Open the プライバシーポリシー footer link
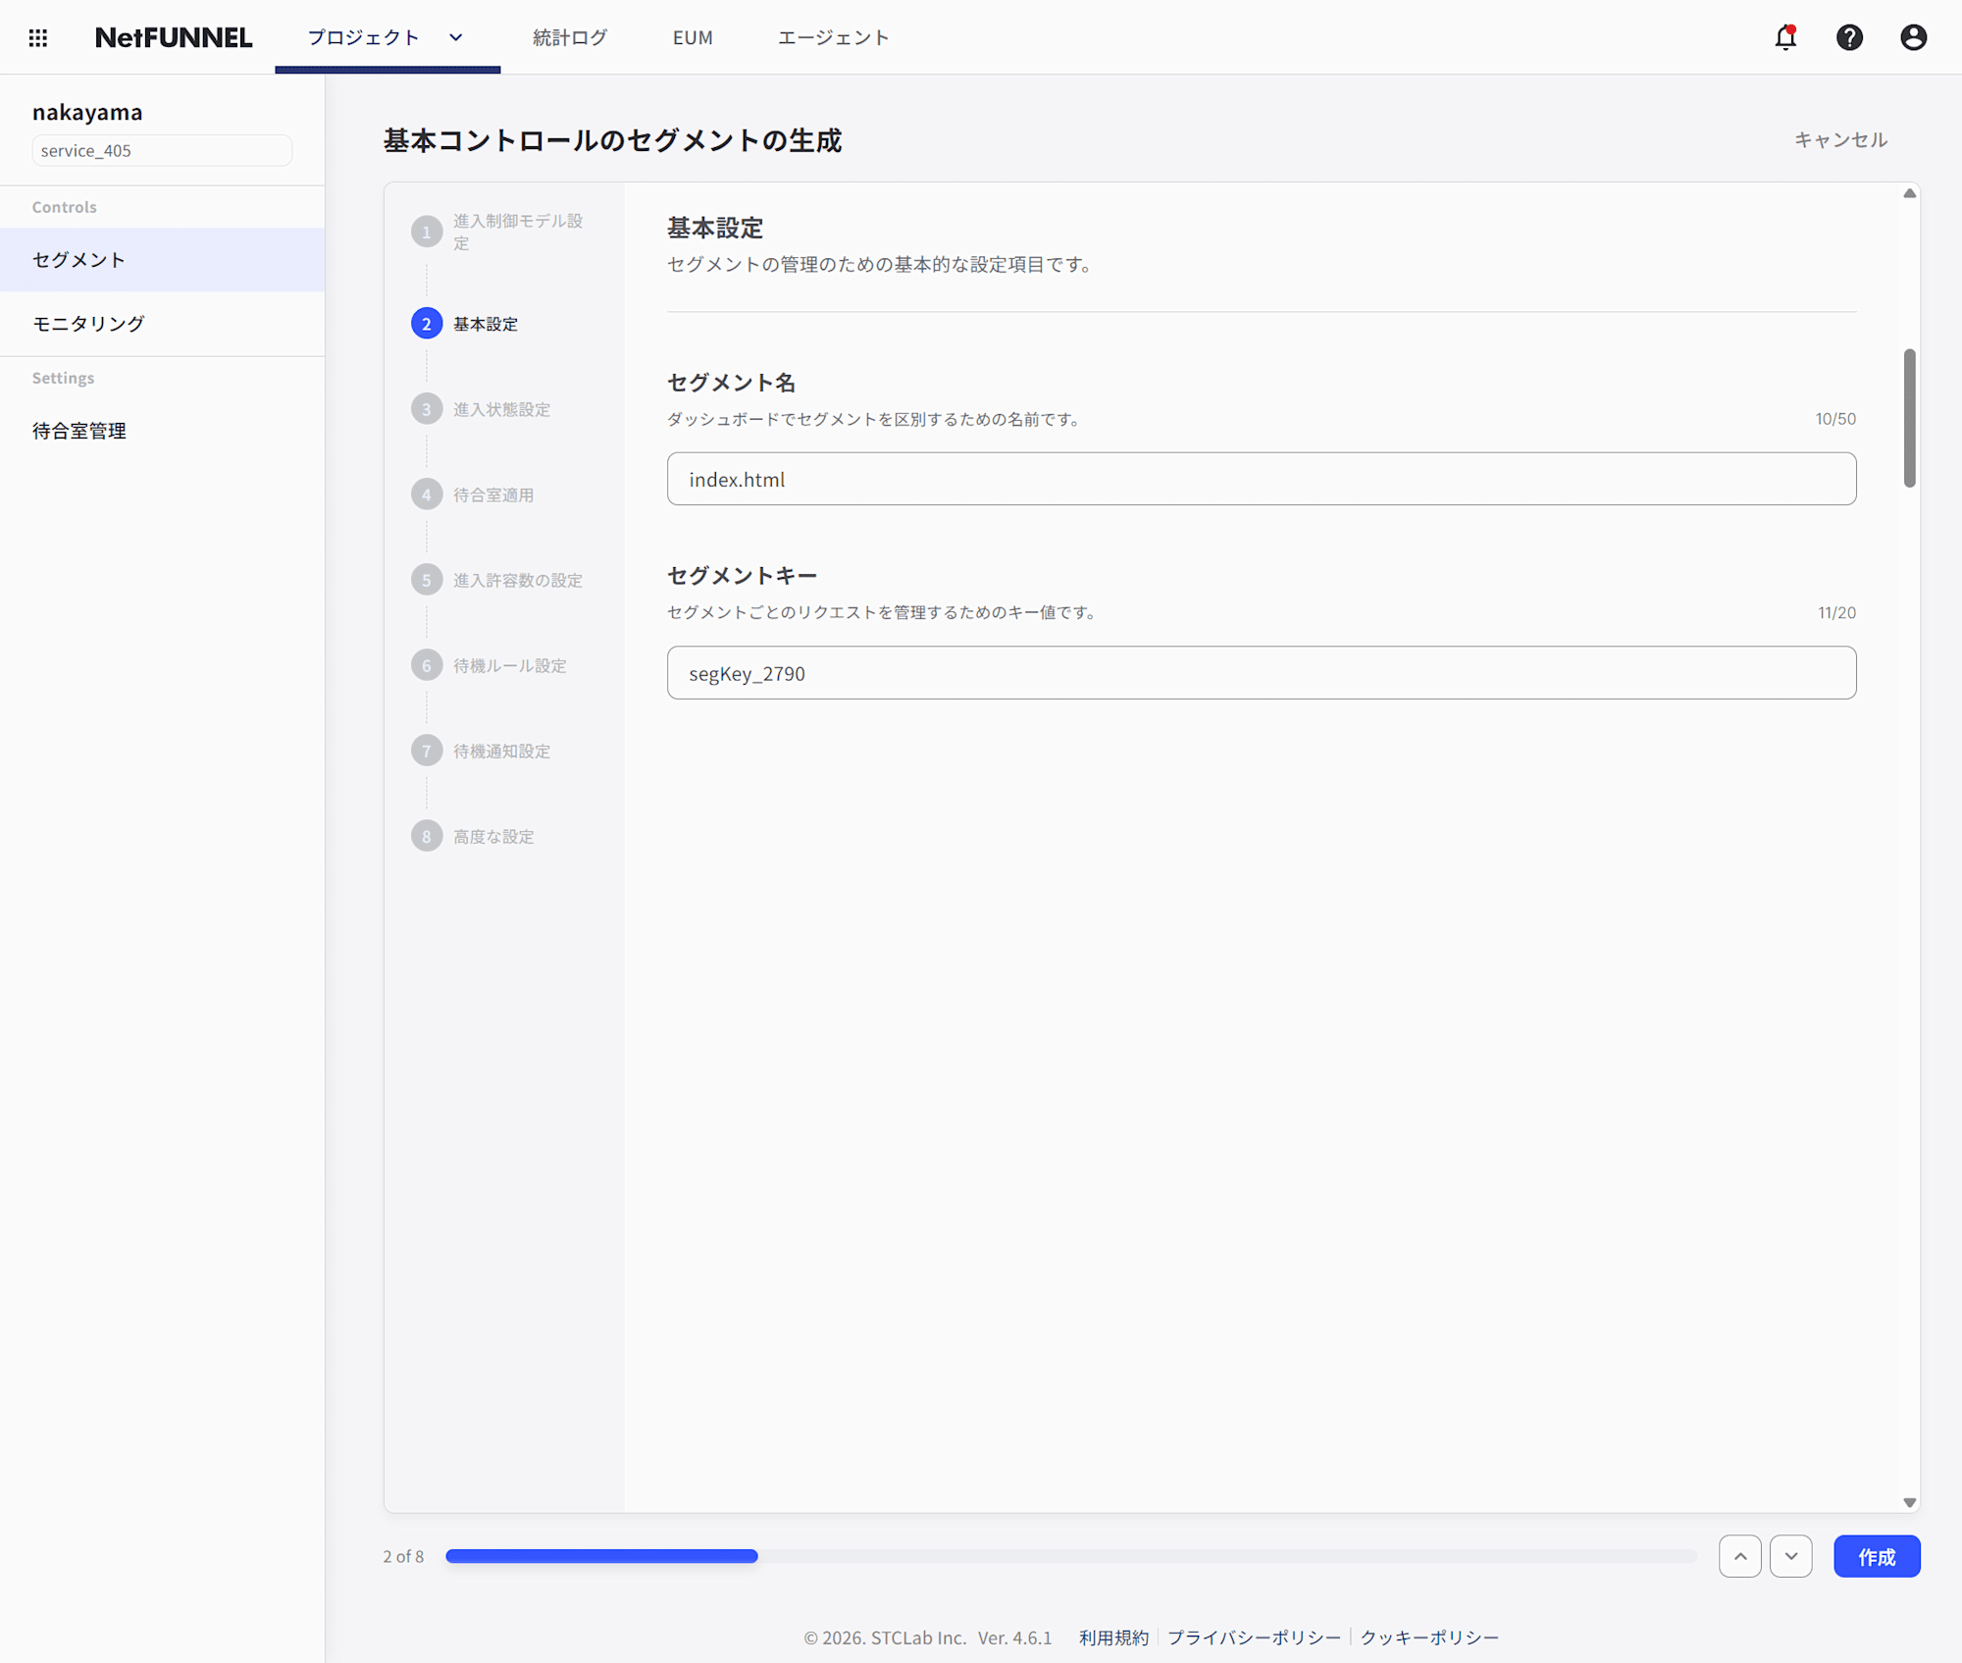 [1254, 1637]
